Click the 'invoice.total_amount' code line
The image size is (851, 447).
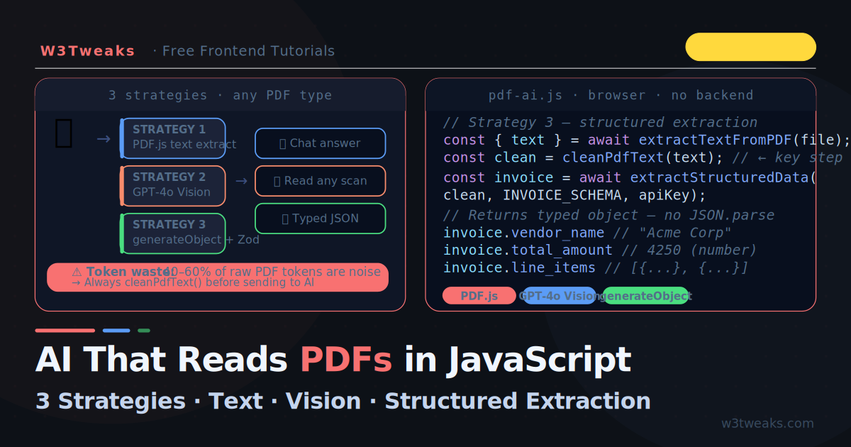click(x=601, y=250)
